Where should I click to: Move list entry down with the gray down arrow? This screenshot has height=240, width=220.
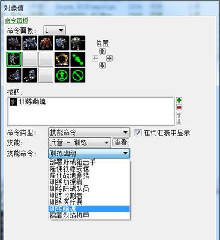(179, 122)
